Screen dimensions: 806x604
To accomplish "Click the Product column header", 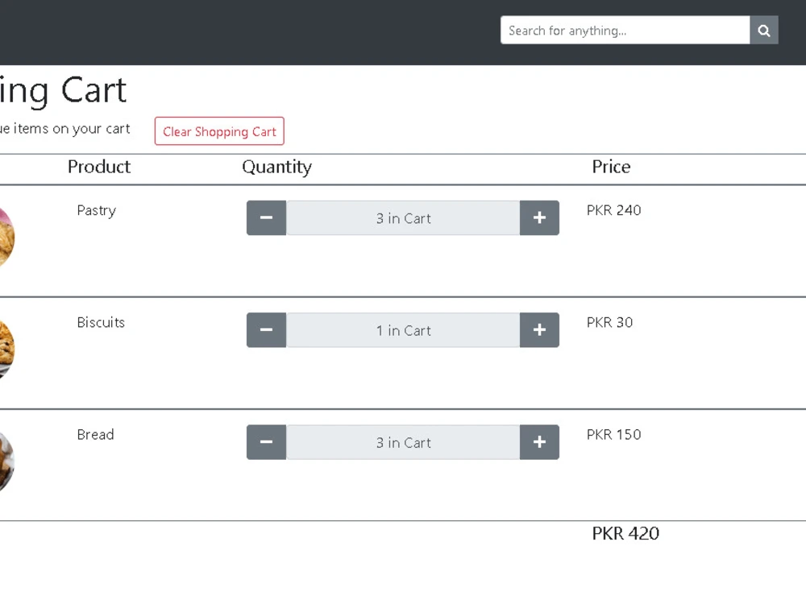I will (x=99, y=167).
